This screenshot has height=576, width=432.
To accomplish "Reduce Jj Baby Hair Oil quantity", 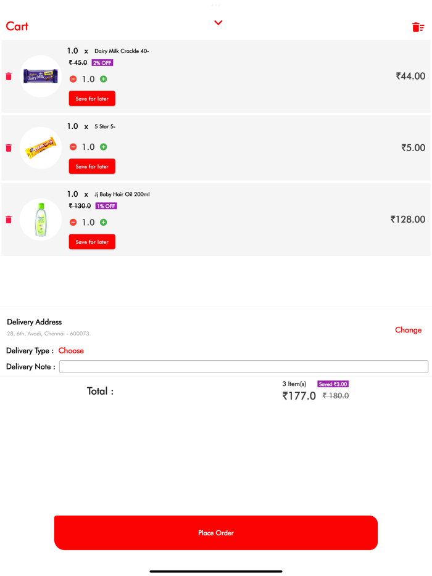I will tap(73, 222).
